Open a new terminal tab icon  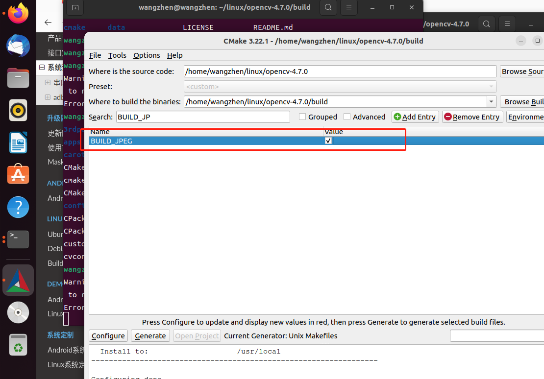75,8
